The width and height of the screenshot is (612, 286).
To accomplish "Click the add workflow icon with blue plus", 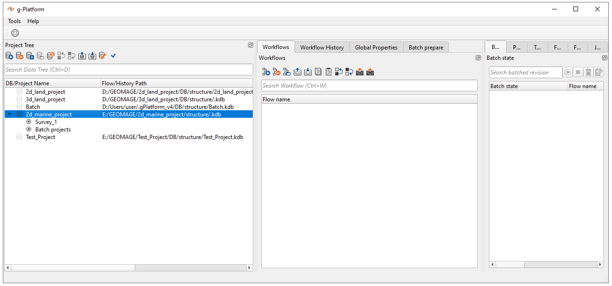I will tap(266, 72).
